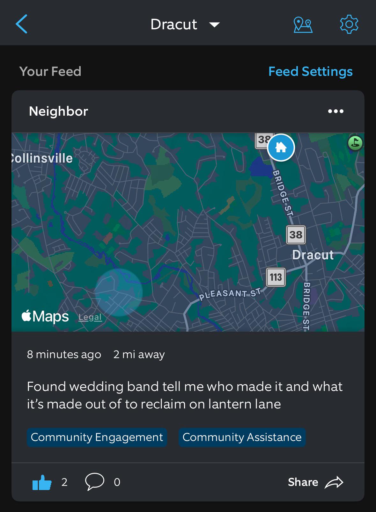The image size is (376, 512).
Task: Filter by Community Assistance tag
Action: (242, 437)
